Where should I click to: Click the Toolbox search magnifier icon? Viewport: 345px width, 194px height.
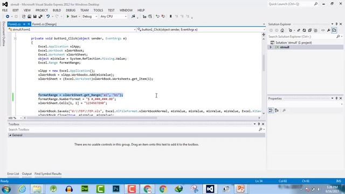[x=260, y=129]
